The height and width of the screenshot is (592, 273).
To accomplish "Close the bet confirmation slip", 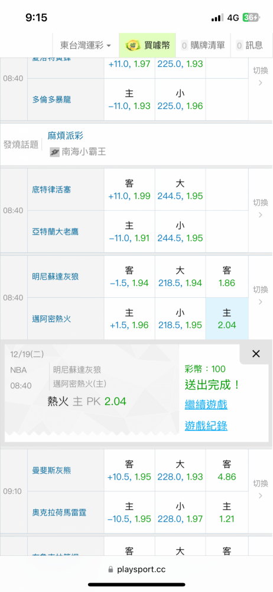I will coord(256,354).
